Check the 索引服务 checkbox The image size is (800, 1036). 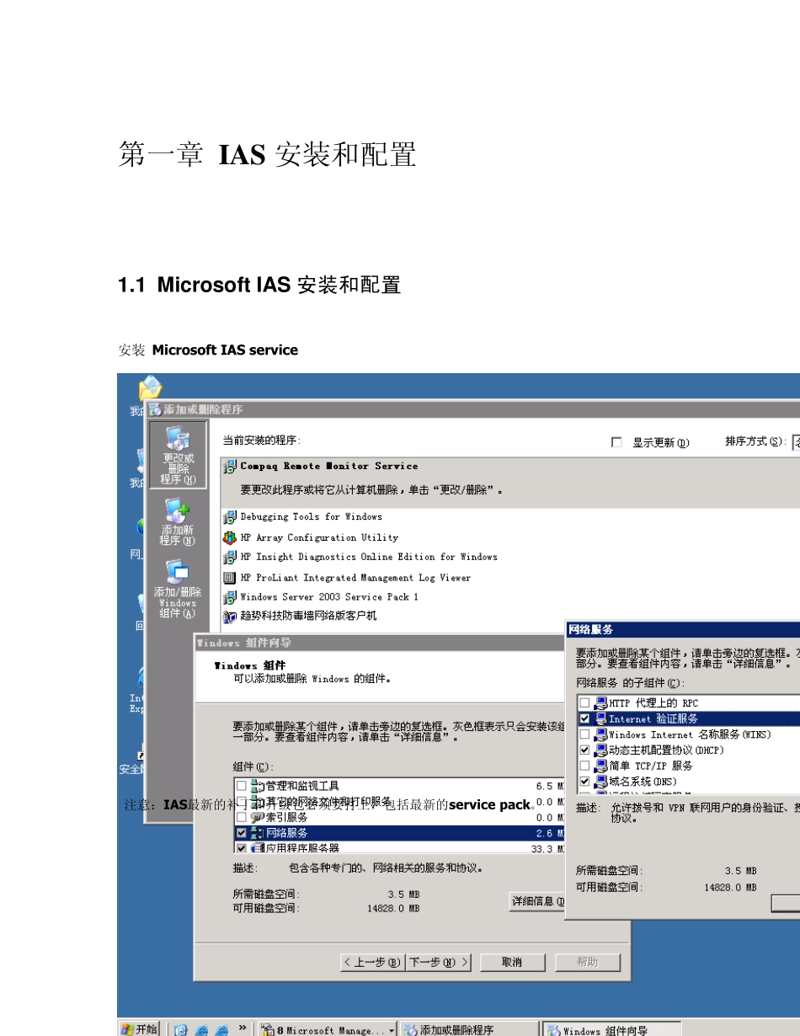point(242,817)
